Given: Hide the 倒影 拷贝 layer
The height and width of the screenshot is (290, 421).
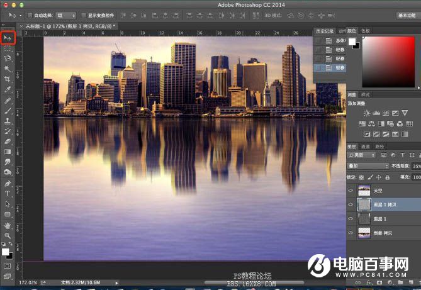Looking at the screenshot, I should (351, 233).
